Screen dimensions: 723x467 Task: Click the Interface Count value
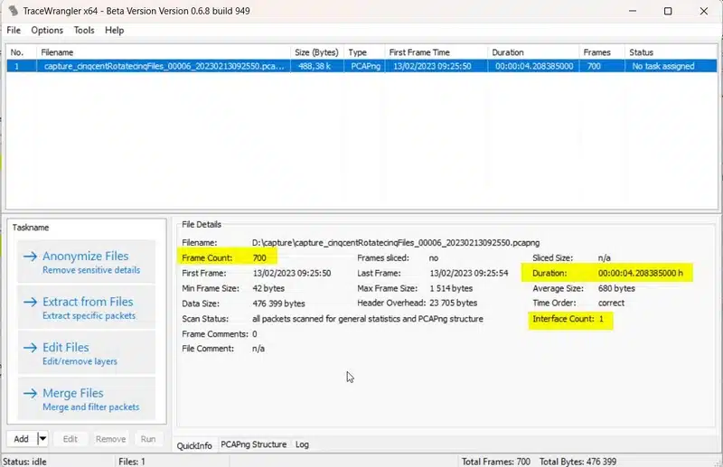coord(601,319)
